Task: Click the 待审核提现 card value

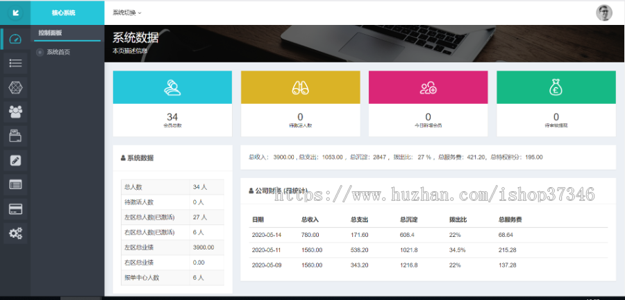Action: (x=556, y=117)
